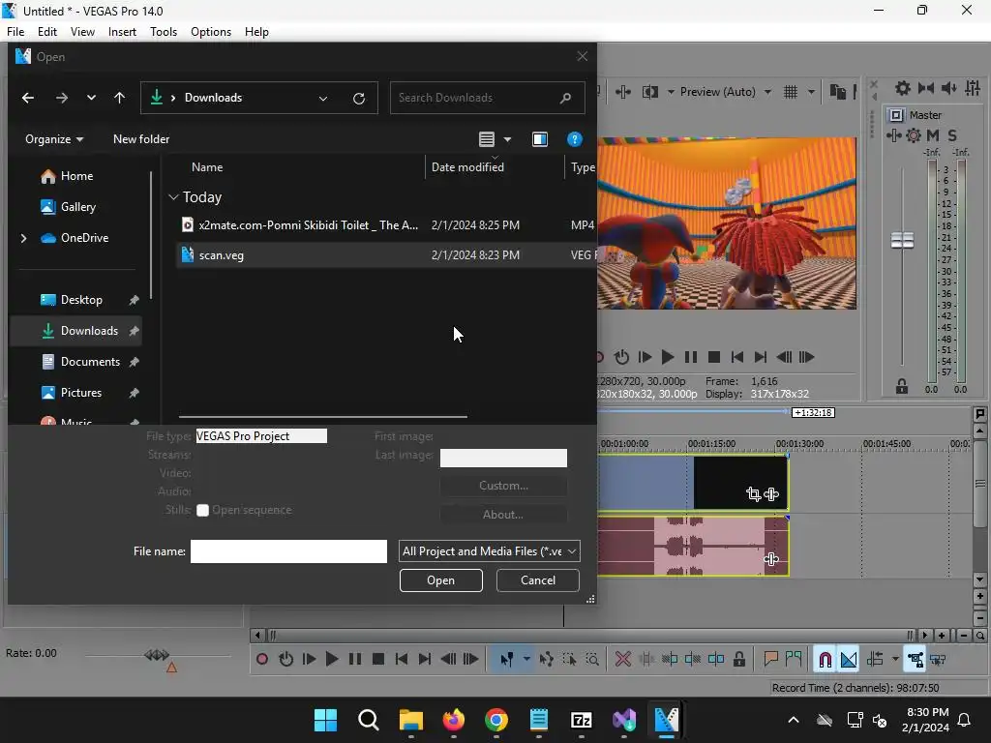
Task: Select the scan.veg file
Action: click(x=387, y=255)
